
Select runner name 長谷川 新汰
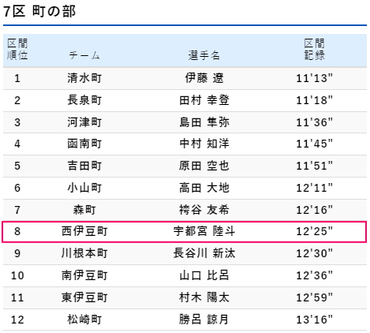(x=204, y=253)
